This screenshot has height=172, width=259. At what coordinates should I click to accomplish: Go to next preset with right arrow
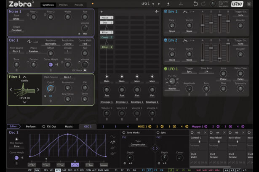coord(159,4)
